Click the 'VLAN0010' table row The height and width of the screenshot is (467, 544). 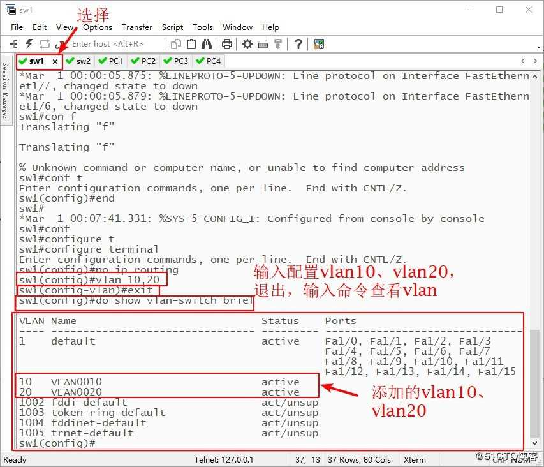click(159, 382)
